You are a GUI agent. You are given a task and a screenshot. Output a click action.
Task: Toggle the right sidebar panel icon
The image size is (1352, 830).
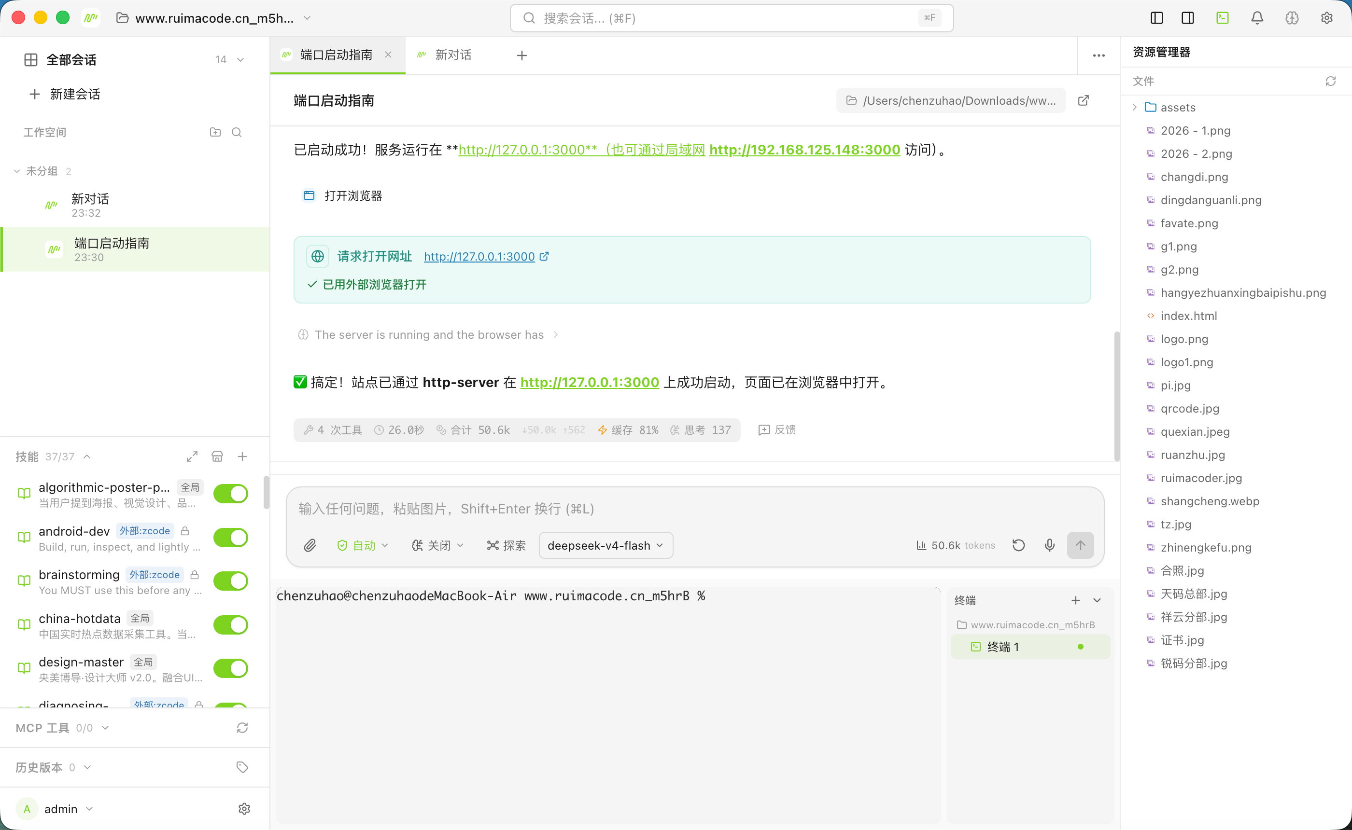[1188, 18]
